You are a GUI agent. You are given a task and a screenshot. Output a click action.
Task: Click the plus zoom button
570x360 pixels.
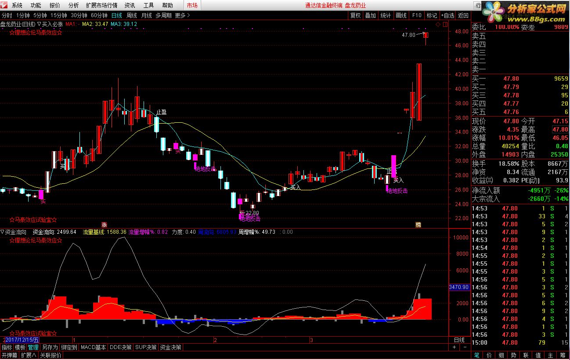coord(455,347)
